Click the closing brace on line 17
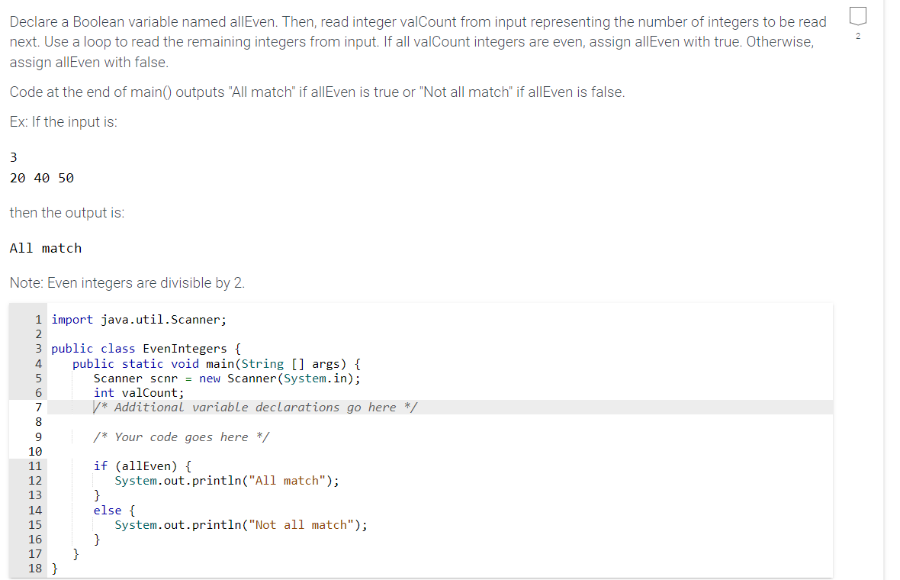The image size is (900, 580). pos(74,553)
